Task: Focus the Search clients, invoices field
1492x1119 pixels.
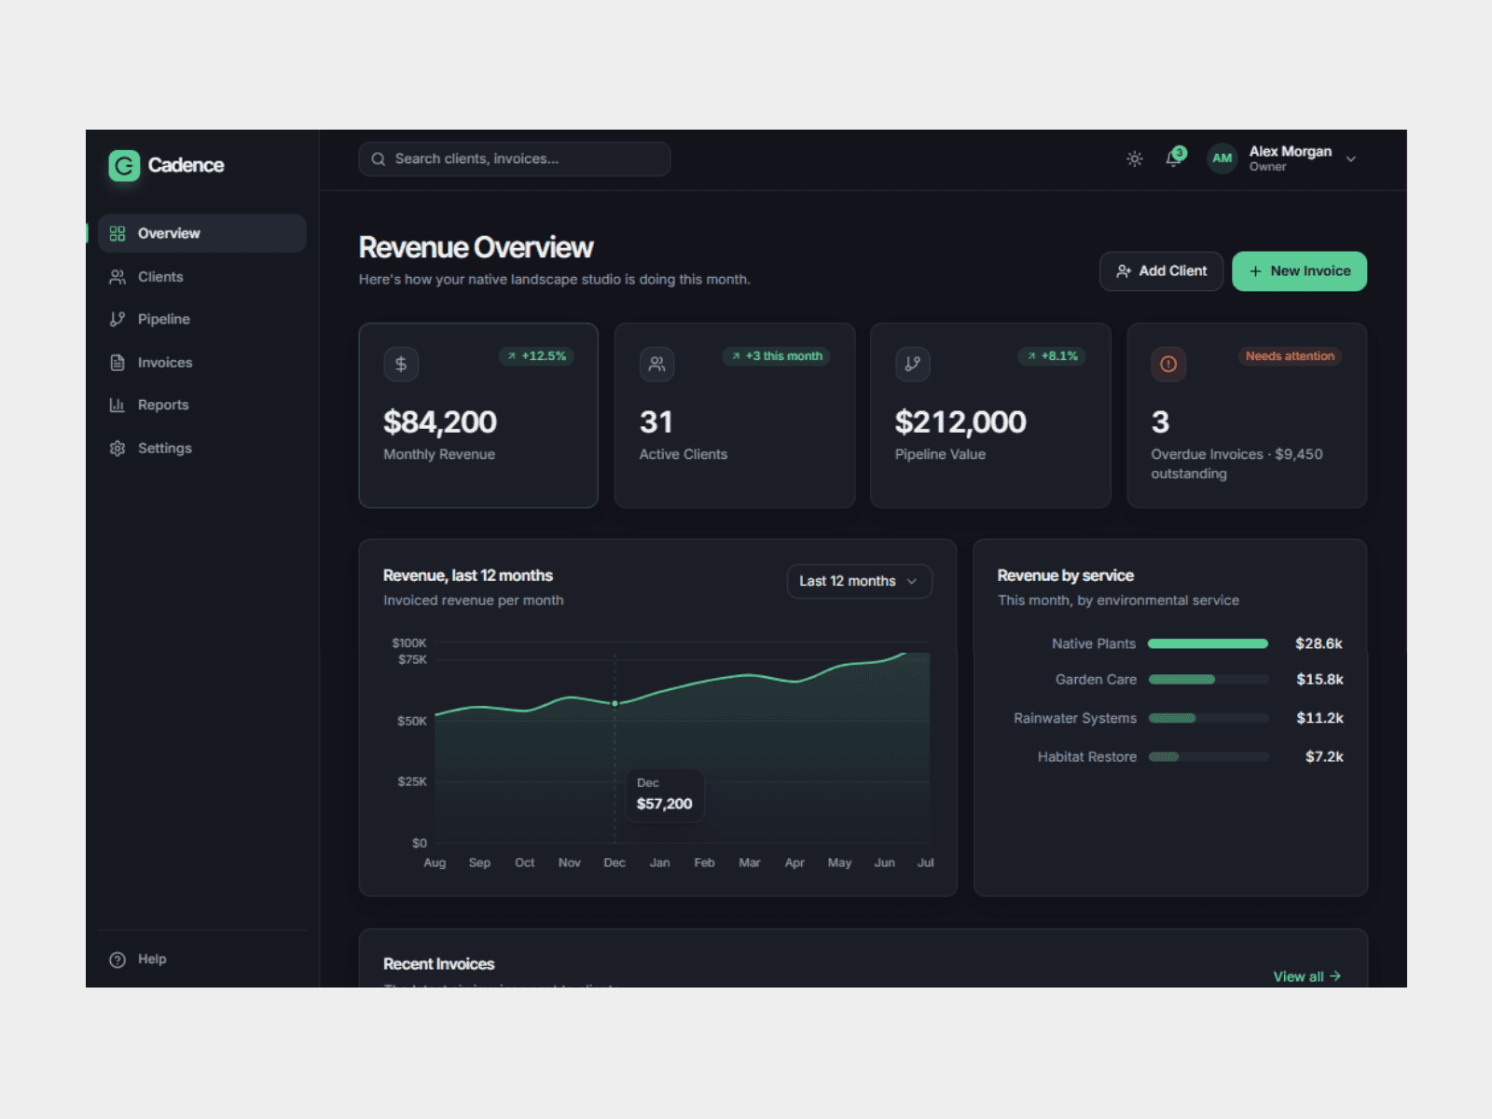Action: 514,159
